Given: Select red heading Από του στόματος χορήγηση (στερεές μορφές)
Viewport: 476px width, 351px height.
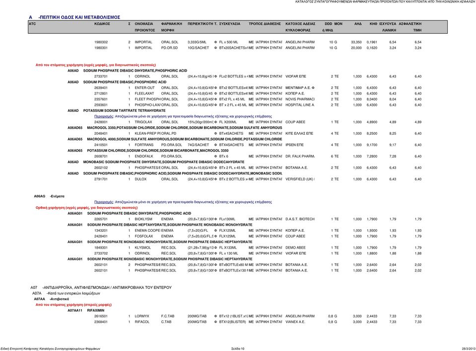Looking at the screenshot, I should tap(73, 305).
